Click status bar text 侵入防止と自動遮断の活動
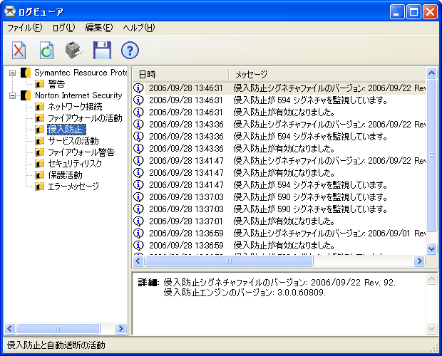The width and height of the screenshot is (442, 356). click(x=56, y=345)
